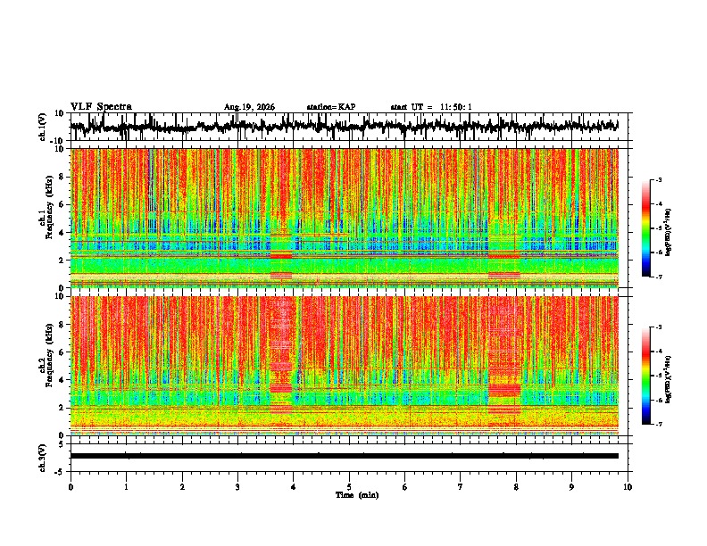Click the ch.2 spectrogram color scale bar
The width and height of the screenshot is (707, 546).
tap(645, 376)
